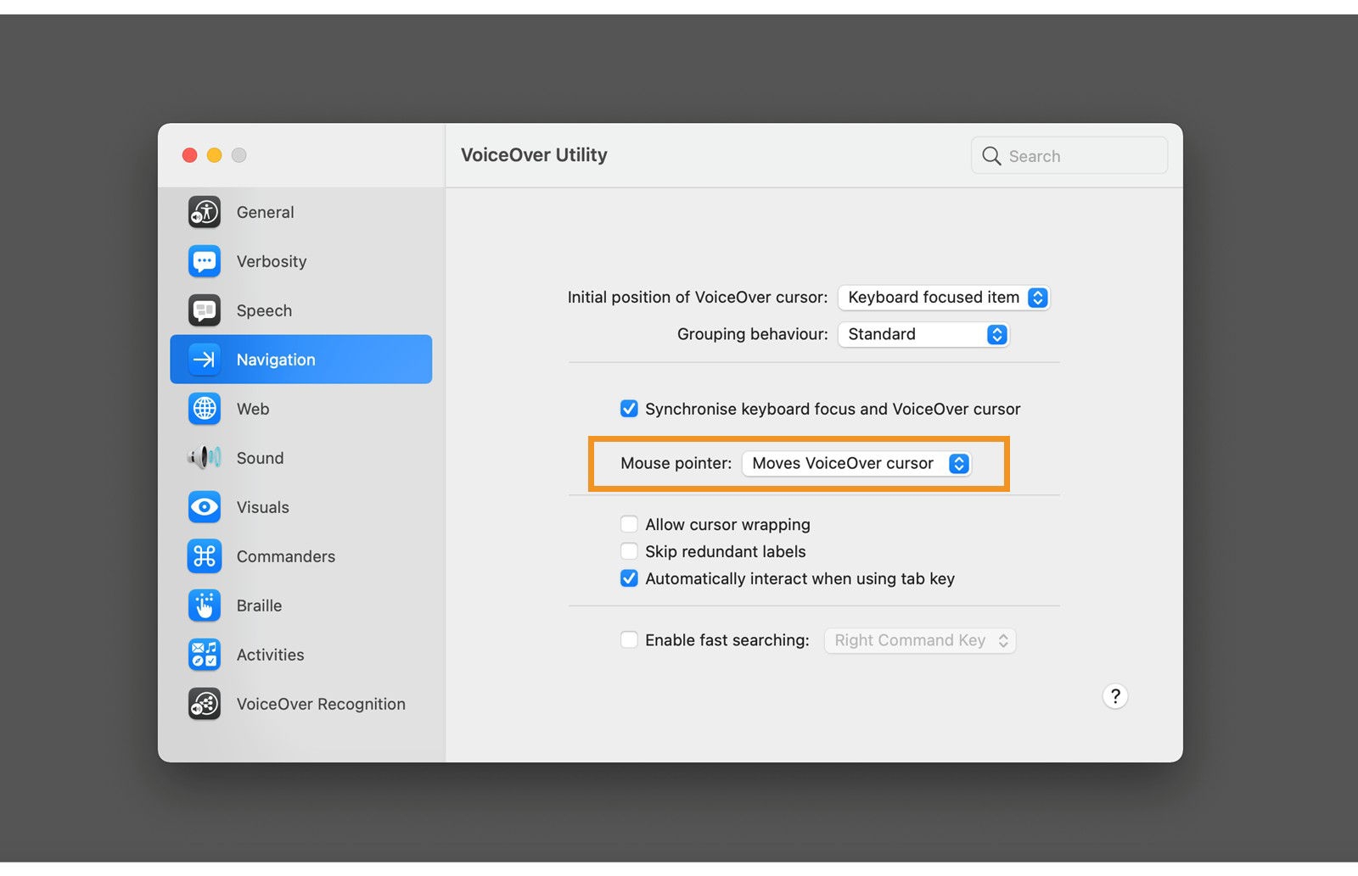This screenshot has width=1358, height=876.
Task: Select the Braille settings icon
Action: coord(204,605)
